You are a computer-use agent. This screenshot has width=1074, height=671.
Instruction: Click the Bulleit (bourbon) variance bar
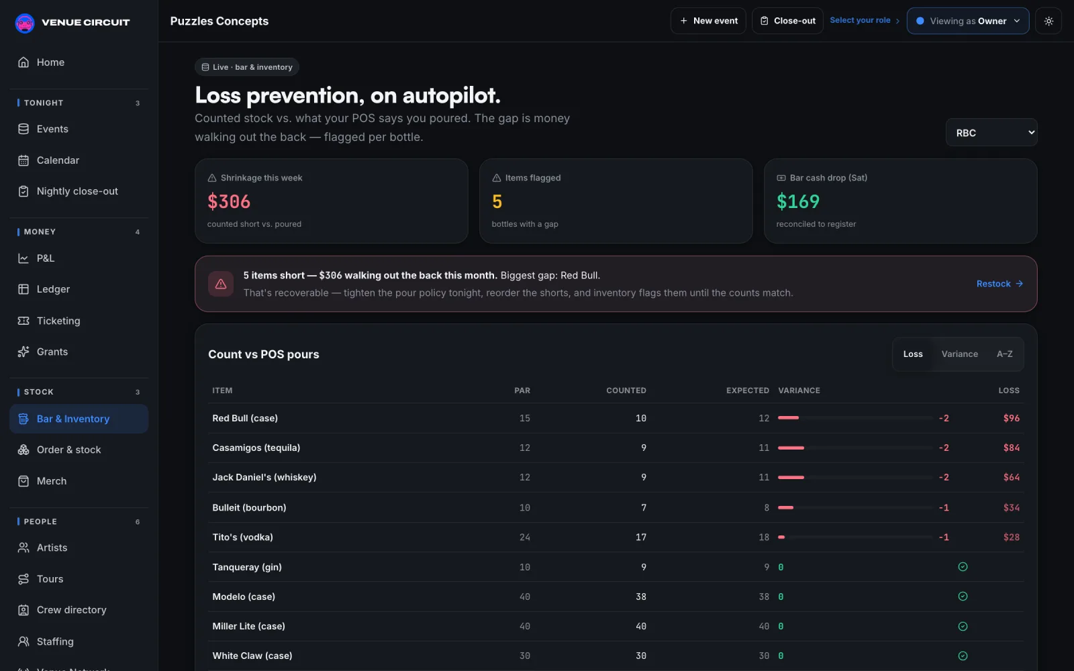point(855,507)
